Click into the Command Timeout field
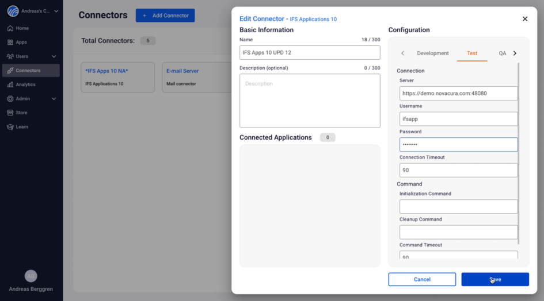This screenshot has height=301, width=544. pyautogui.click(x=458, y=255)
